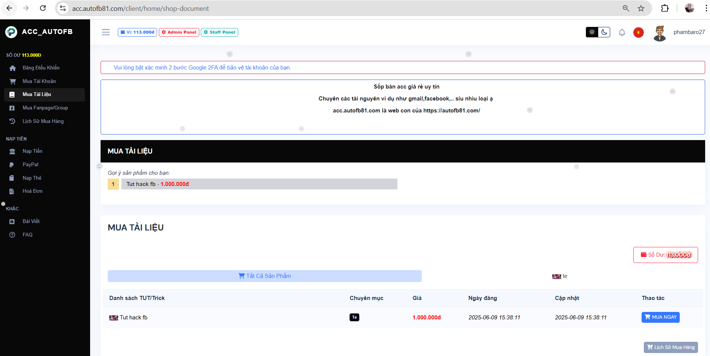The width and height of the screenshot is (710, 356).
Task: Click Tut hack fb product row name
Action: tap(133, 318)
